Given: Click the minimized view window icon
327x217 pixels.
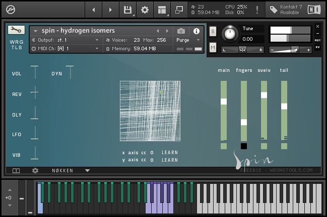Looking at the screenshot, I should (179, 10).
